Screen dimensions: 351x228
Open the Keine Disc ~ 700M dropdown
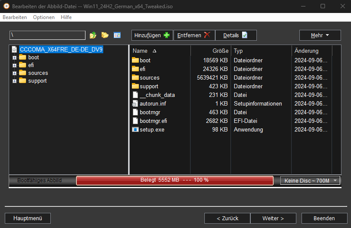(x=310, y=180)
